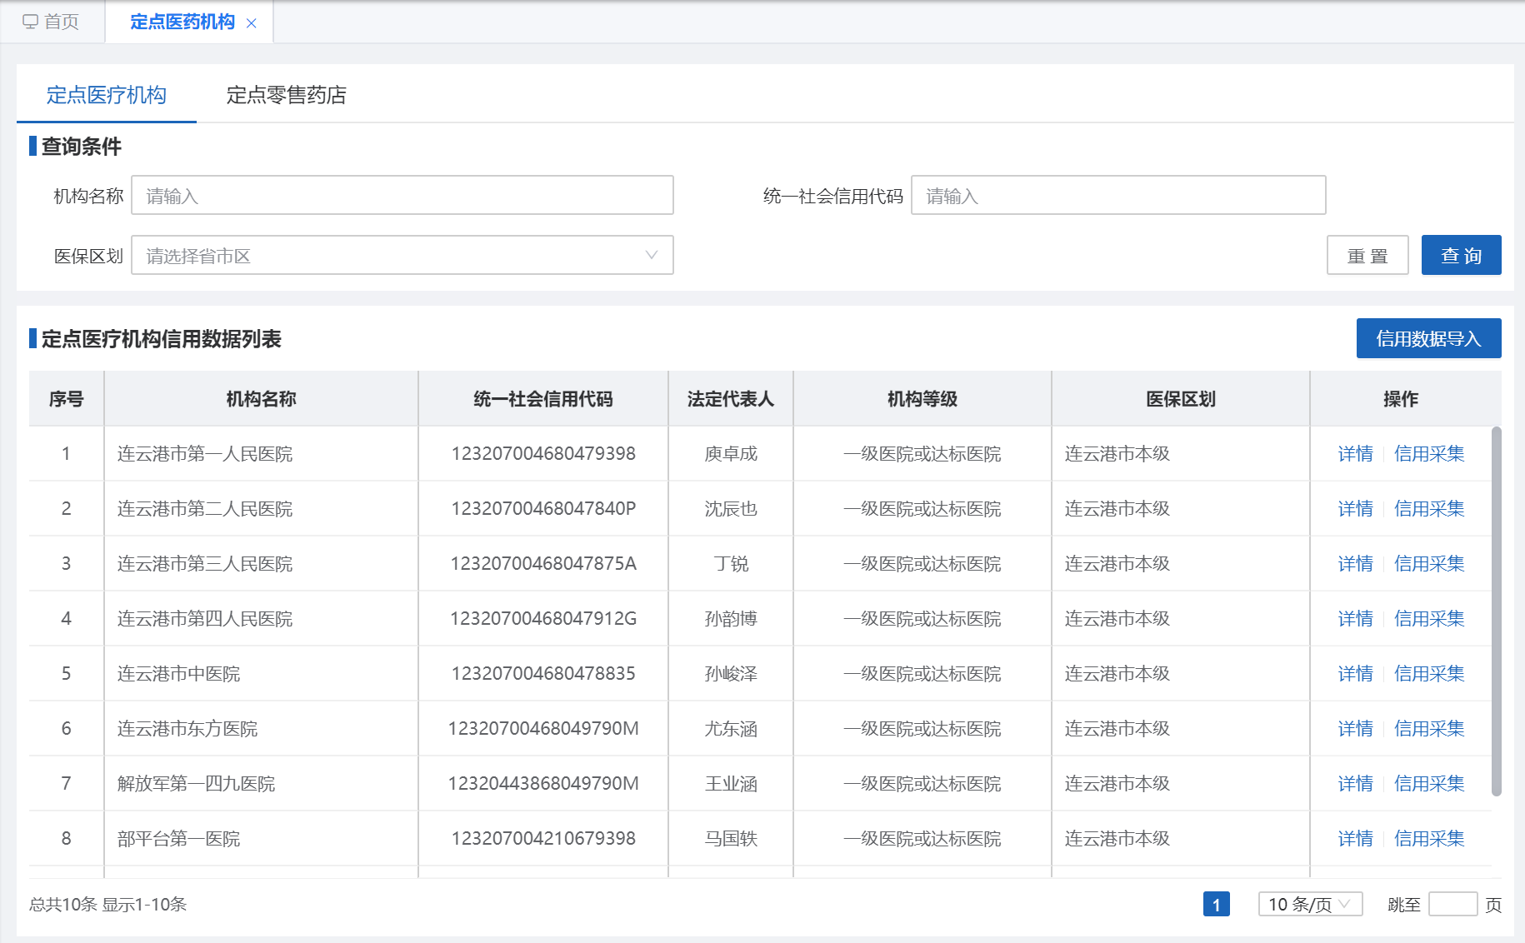View 详情 for 连云港市第三人民医院
This screenshot has width=1525, height=943.
tap(1356, 564)
